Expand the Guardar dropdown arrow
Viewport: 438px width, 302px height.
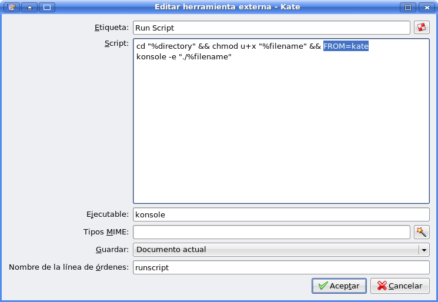tap(424, 250)
